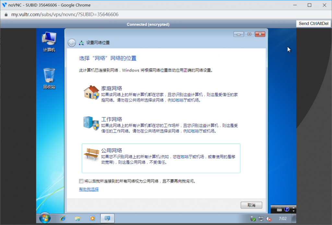This screenshot has width=332, height=225.
Task: Open the language bar options drop-down arrow
Action: pyautogui.click(x=293, y=211)
